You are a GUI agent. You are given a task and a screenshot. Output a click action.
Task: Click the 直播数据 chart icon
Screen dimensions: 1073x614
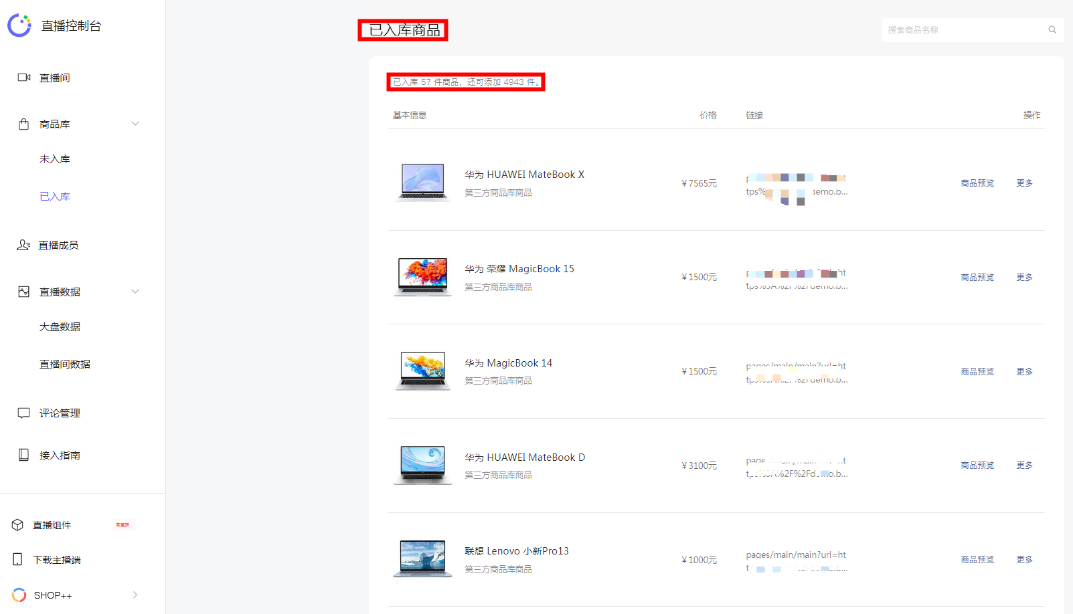[24, 291]
